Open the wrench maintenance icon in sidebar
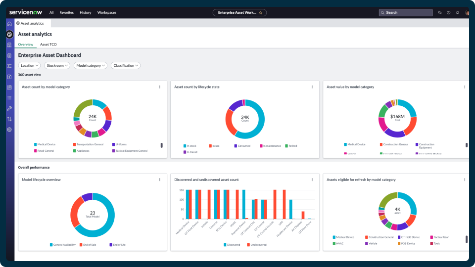475x267 pixels. (x=9, y=108)
